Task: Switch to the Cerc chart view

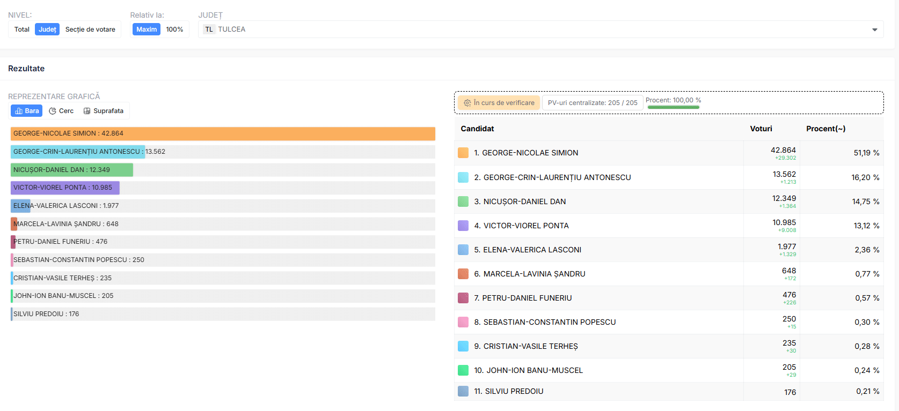Action: point(61,111)
